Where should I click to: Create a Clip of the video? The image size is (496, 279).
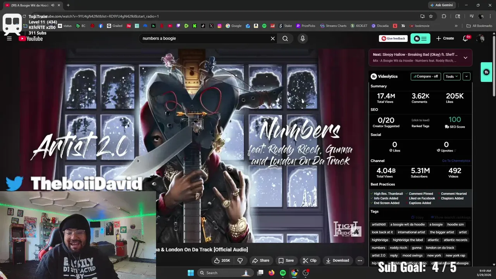coord(310,260)
